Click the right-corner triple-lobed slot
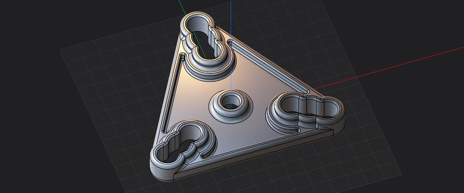 coord(308,107)
